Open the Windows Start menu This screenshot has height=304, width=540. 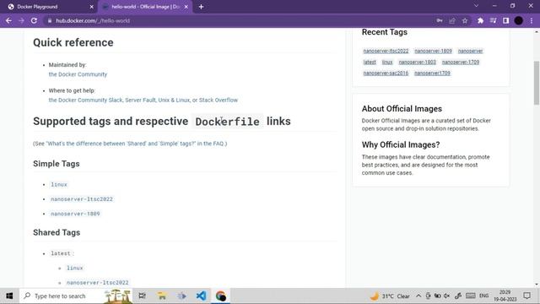coord(9,296)
